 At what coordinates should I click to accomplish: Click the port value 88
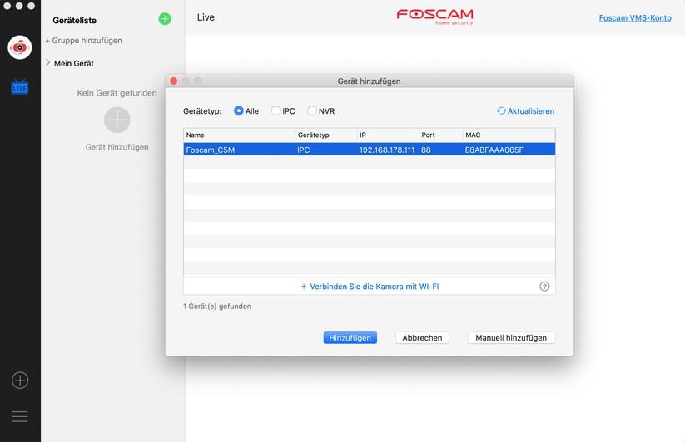(x=426, y=150)
